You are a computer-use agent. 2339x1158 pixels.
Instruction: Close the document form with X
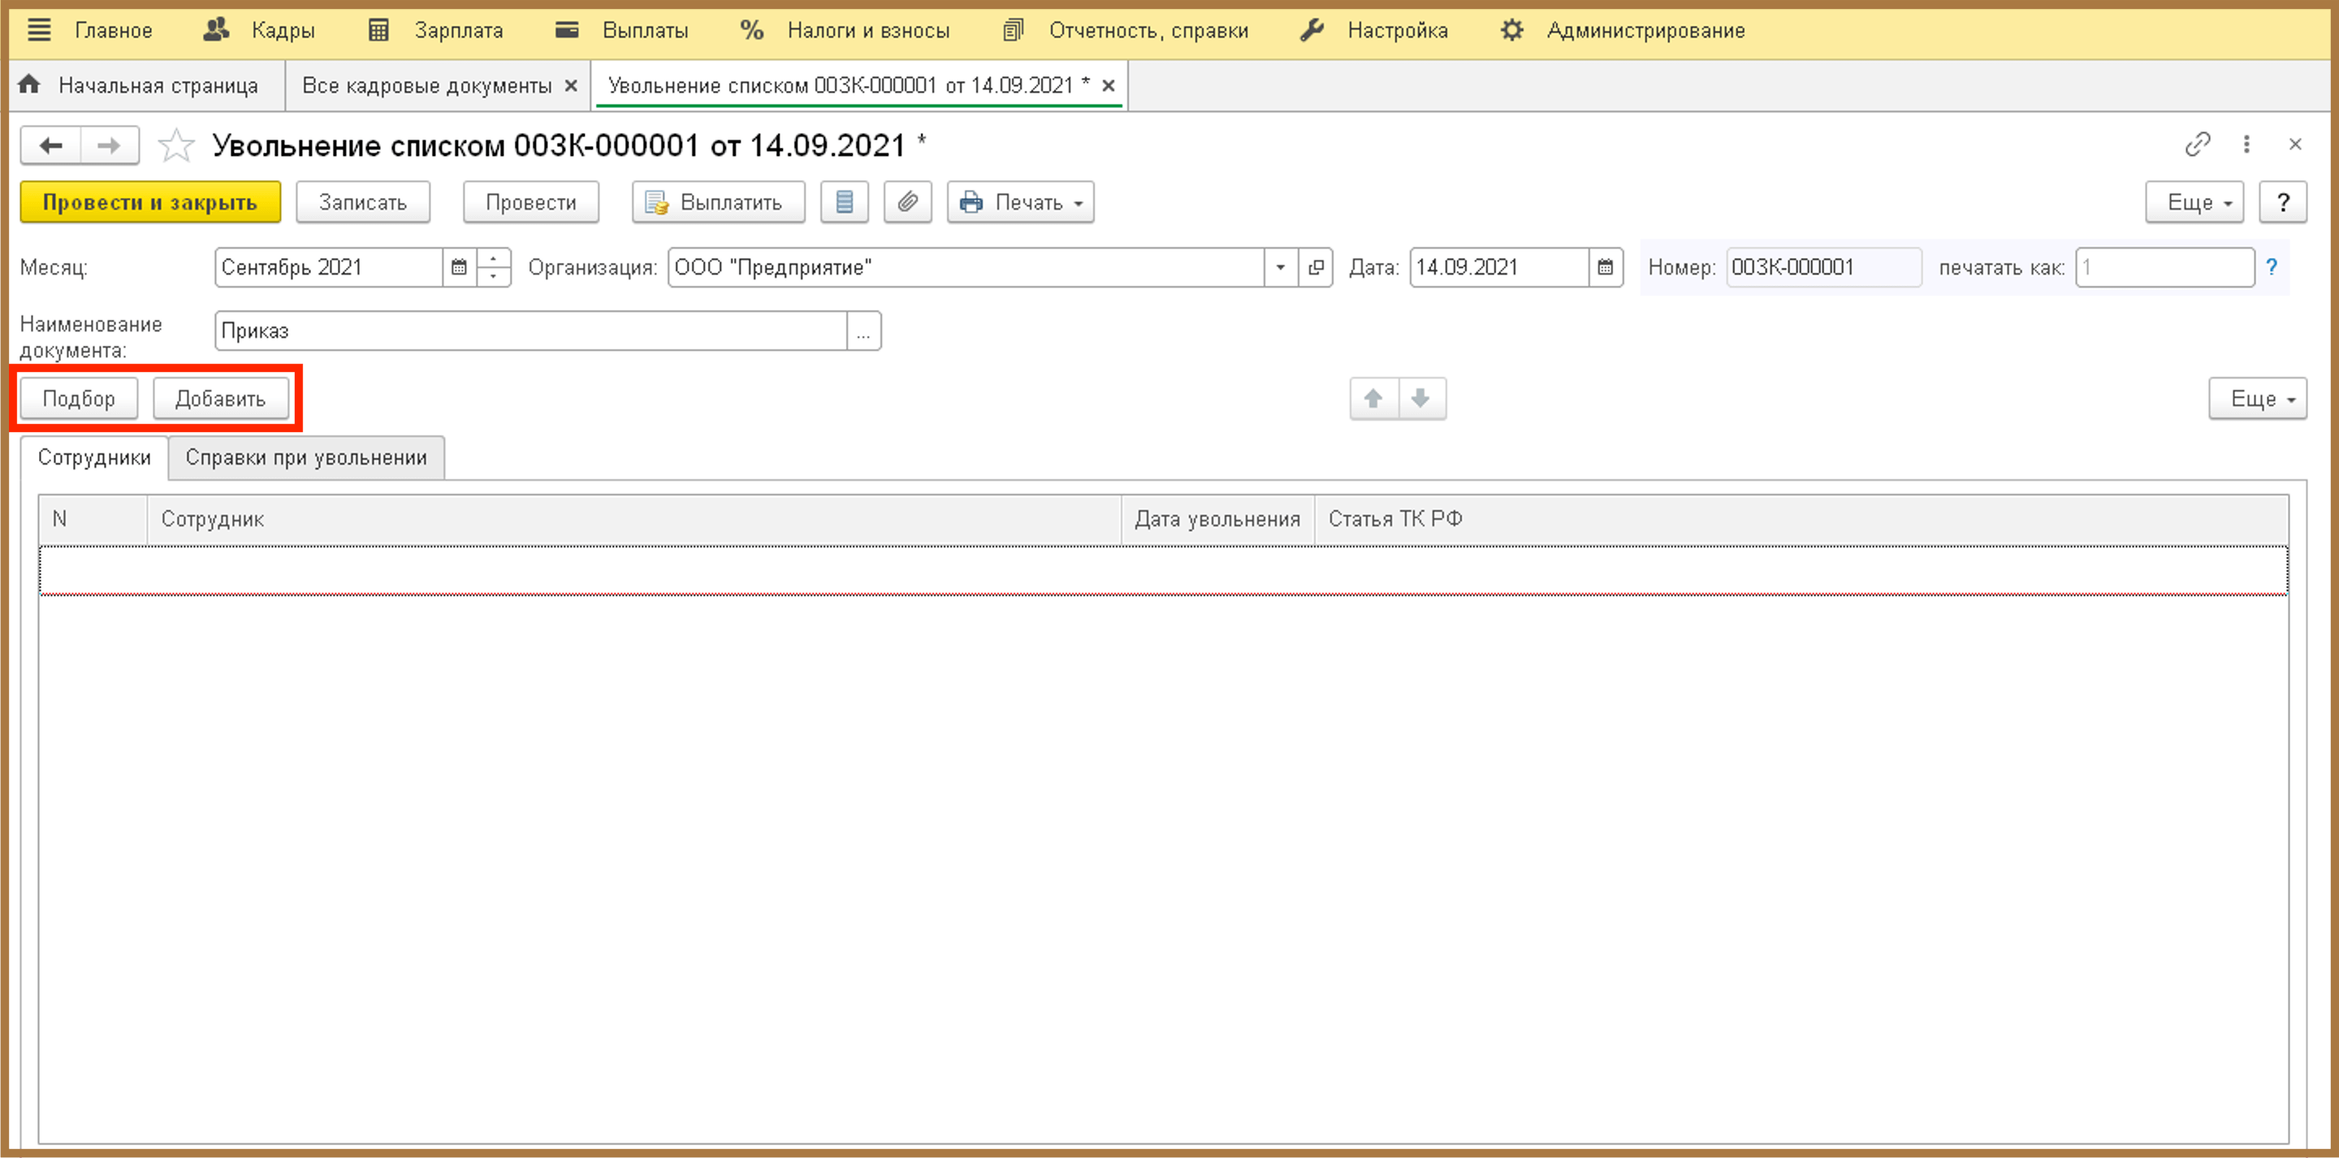tap(2295, 145)
